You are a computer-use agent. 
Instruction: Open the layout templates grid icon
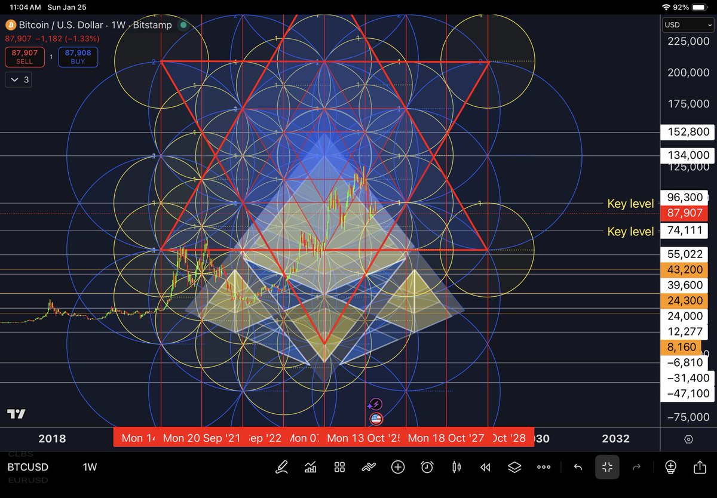pyautogui.click(x=339, y=467)
